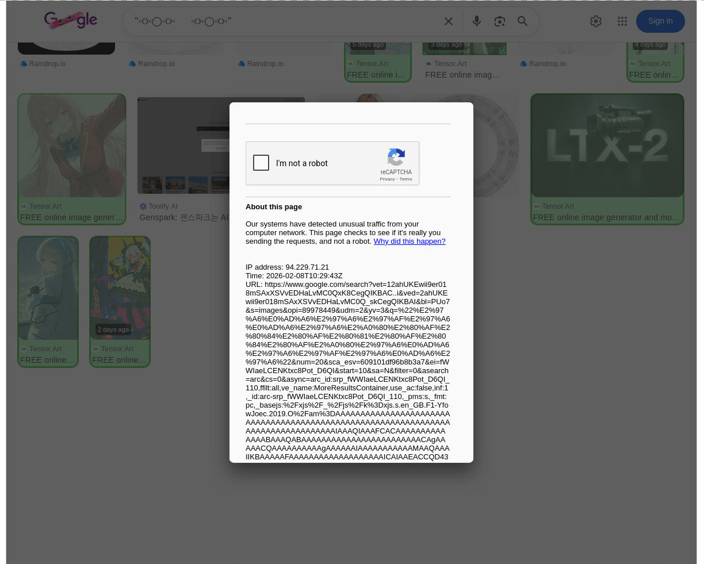Image resolution: width=704 pixels, height=564 pixels.
Task: Click the reCAPTCHA logo
Action: coord(396,158)
